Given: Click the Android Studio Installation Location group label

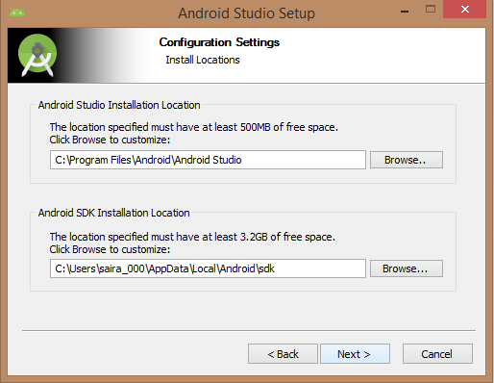Looking at the screenshot, I should pyautogui.click(x=119, y=105).
